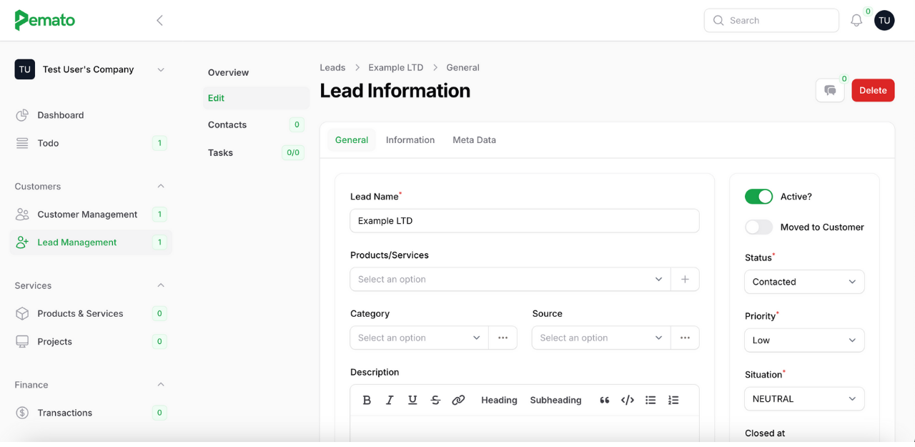The height and width of the screenshot is (447, 915).
Task: Enable the Moved to Customer toggle
Action: tap(758, 227)
